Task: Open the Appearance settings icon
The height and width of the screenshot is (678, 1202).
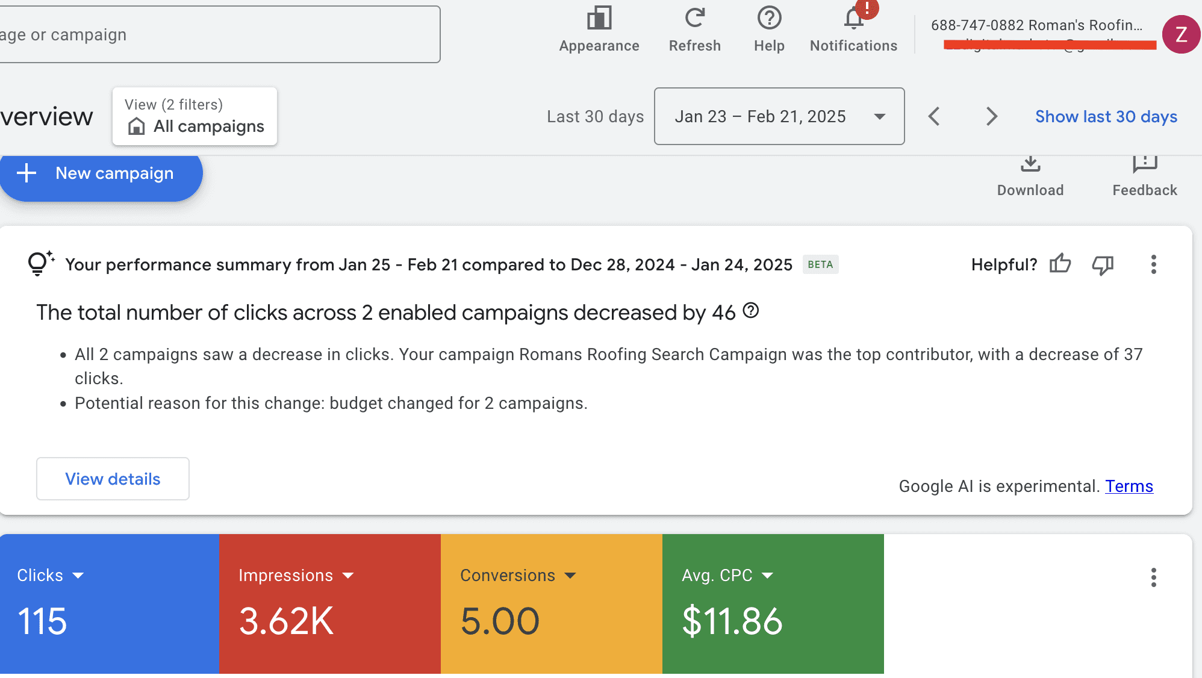Action: tap(599, 19)
